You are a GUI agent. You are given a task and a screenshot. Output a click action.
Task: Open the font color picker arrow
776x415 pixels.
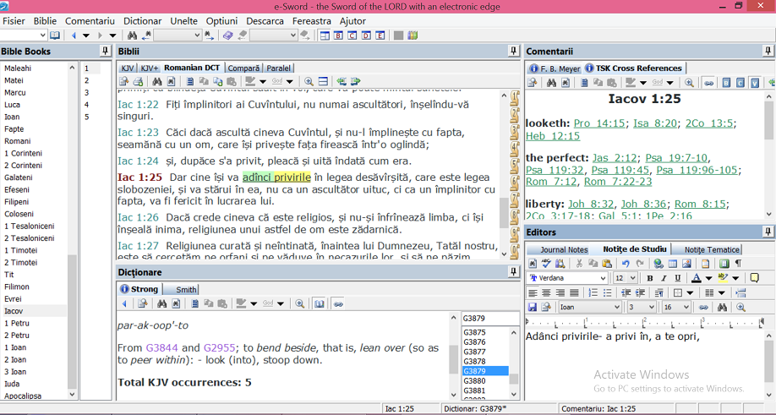[708, 278]
